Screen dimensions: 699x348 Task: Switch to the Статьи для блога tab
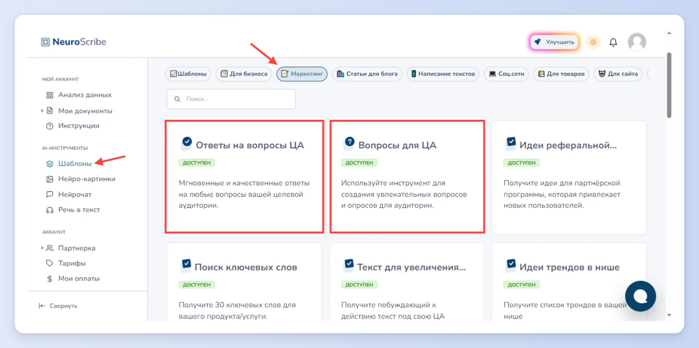pyautogui.click(x=367, y=74)
